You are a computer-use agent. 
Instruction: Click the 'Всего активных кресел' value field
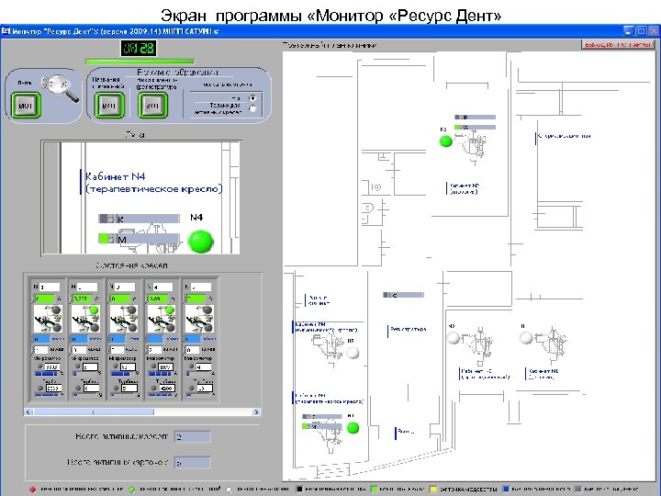pos(192,437)
